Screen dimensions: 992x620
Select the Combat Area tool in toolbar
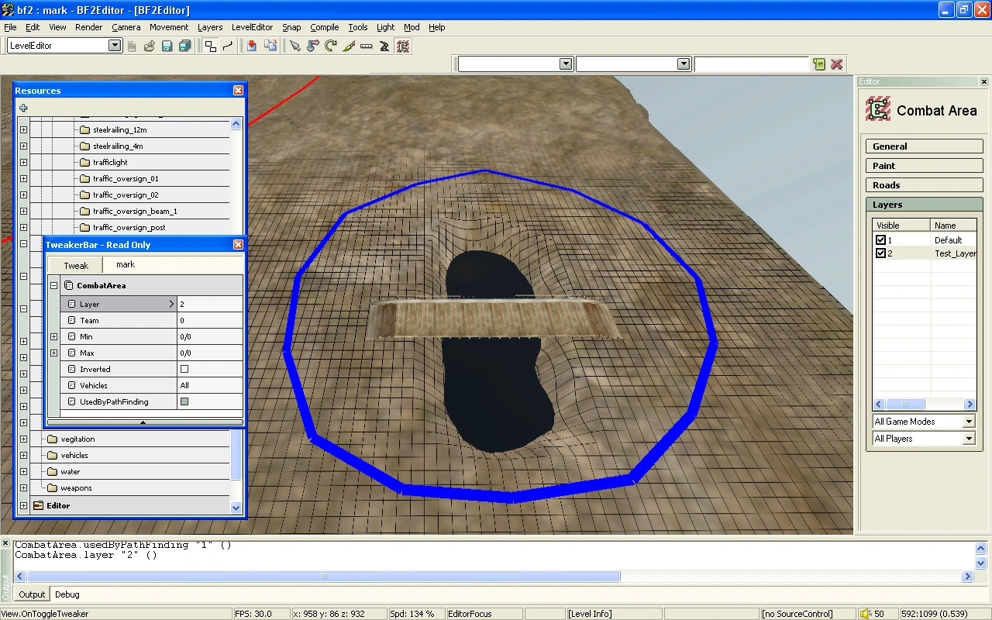[403, 46]
